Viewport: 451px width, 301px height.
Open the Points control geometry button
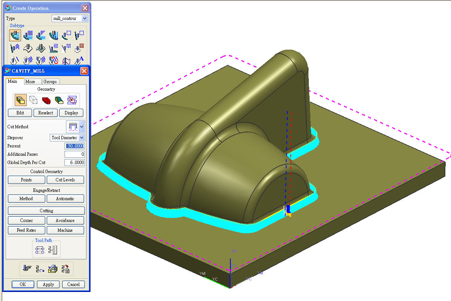tap(26, 180)
